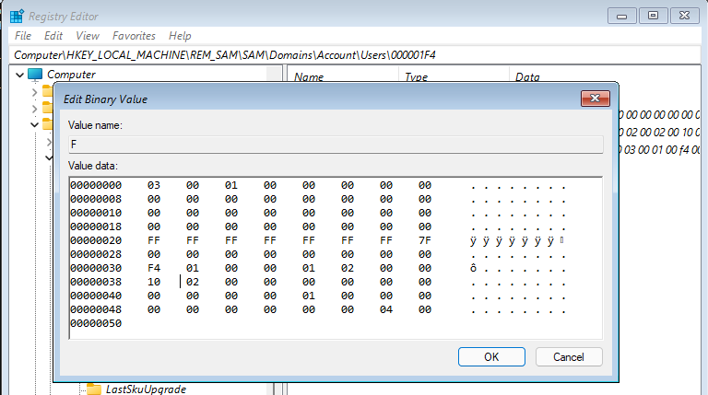Screen dimensions: 708x395
Task: Click the 00000010 offset label
Action: point(96,213)
